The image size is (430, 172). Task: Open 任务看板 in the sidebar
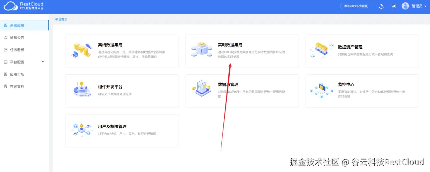pos(24,50)
